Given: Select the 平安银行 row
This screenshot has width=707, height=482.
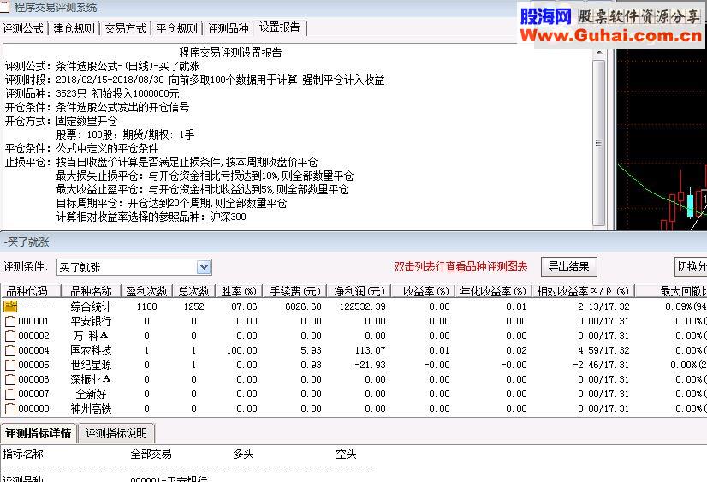Looking at the screenshot, I should point(353,322).
